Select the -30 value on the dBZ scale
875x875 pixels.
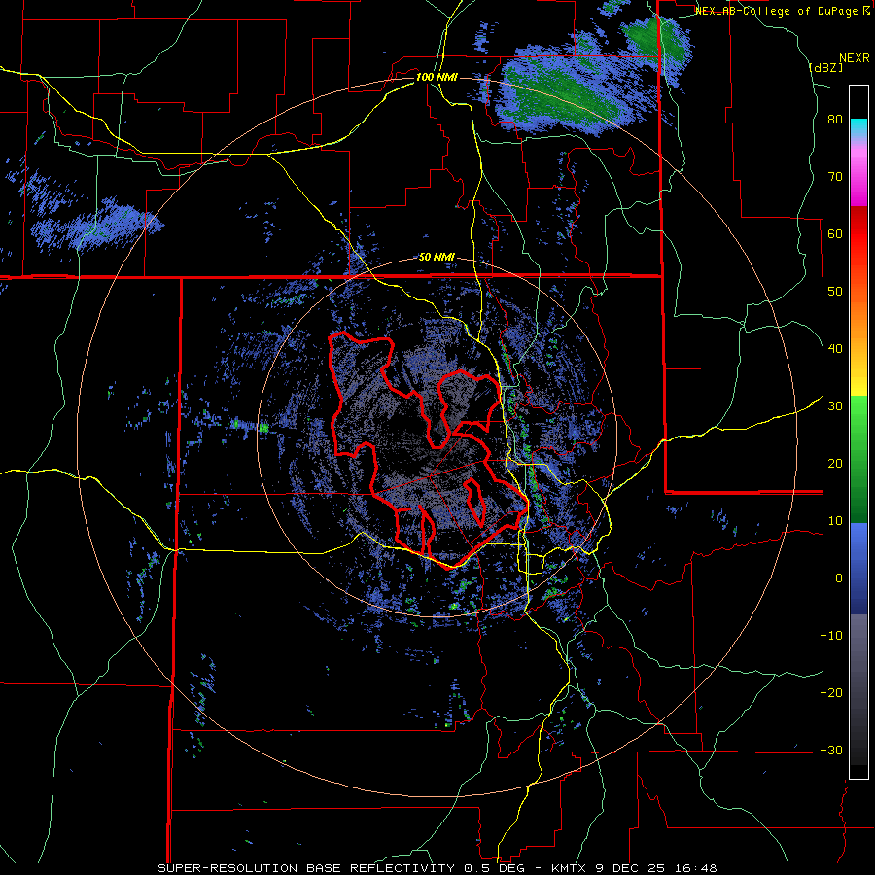(x=831, y=751)
